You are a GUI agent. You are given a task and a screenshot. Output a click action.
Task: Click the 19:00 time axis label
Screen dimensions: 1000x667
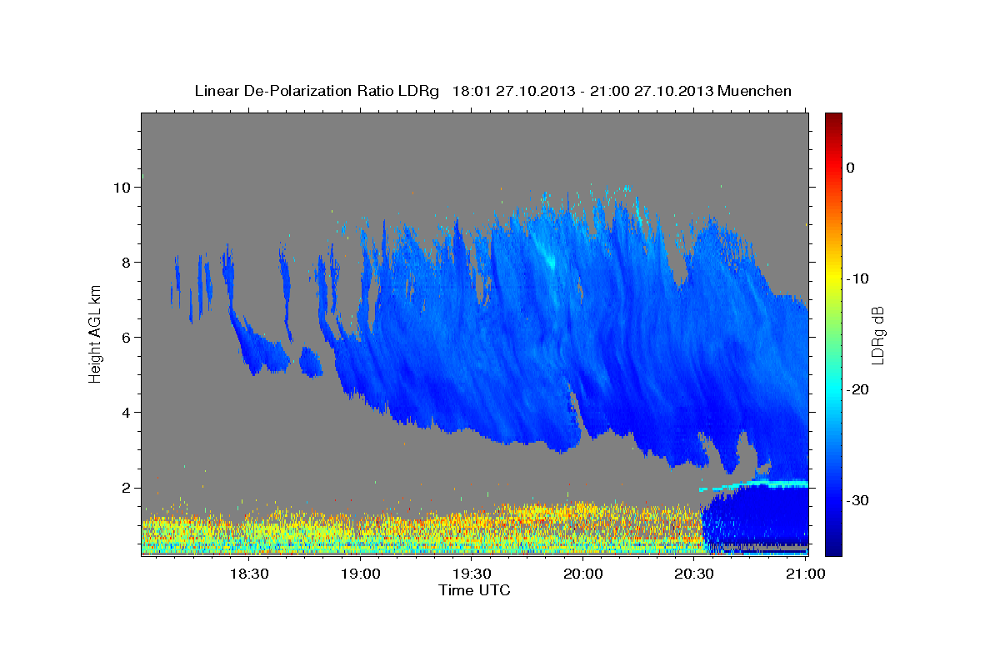tap(360, 574)
